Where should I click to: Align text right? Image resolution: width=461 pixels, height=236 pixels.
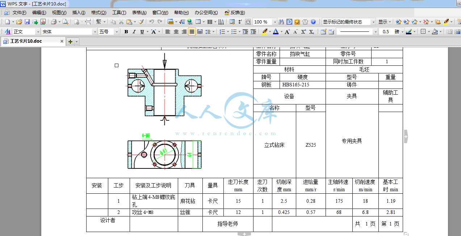pyautogui.click(x=184, y=31)
